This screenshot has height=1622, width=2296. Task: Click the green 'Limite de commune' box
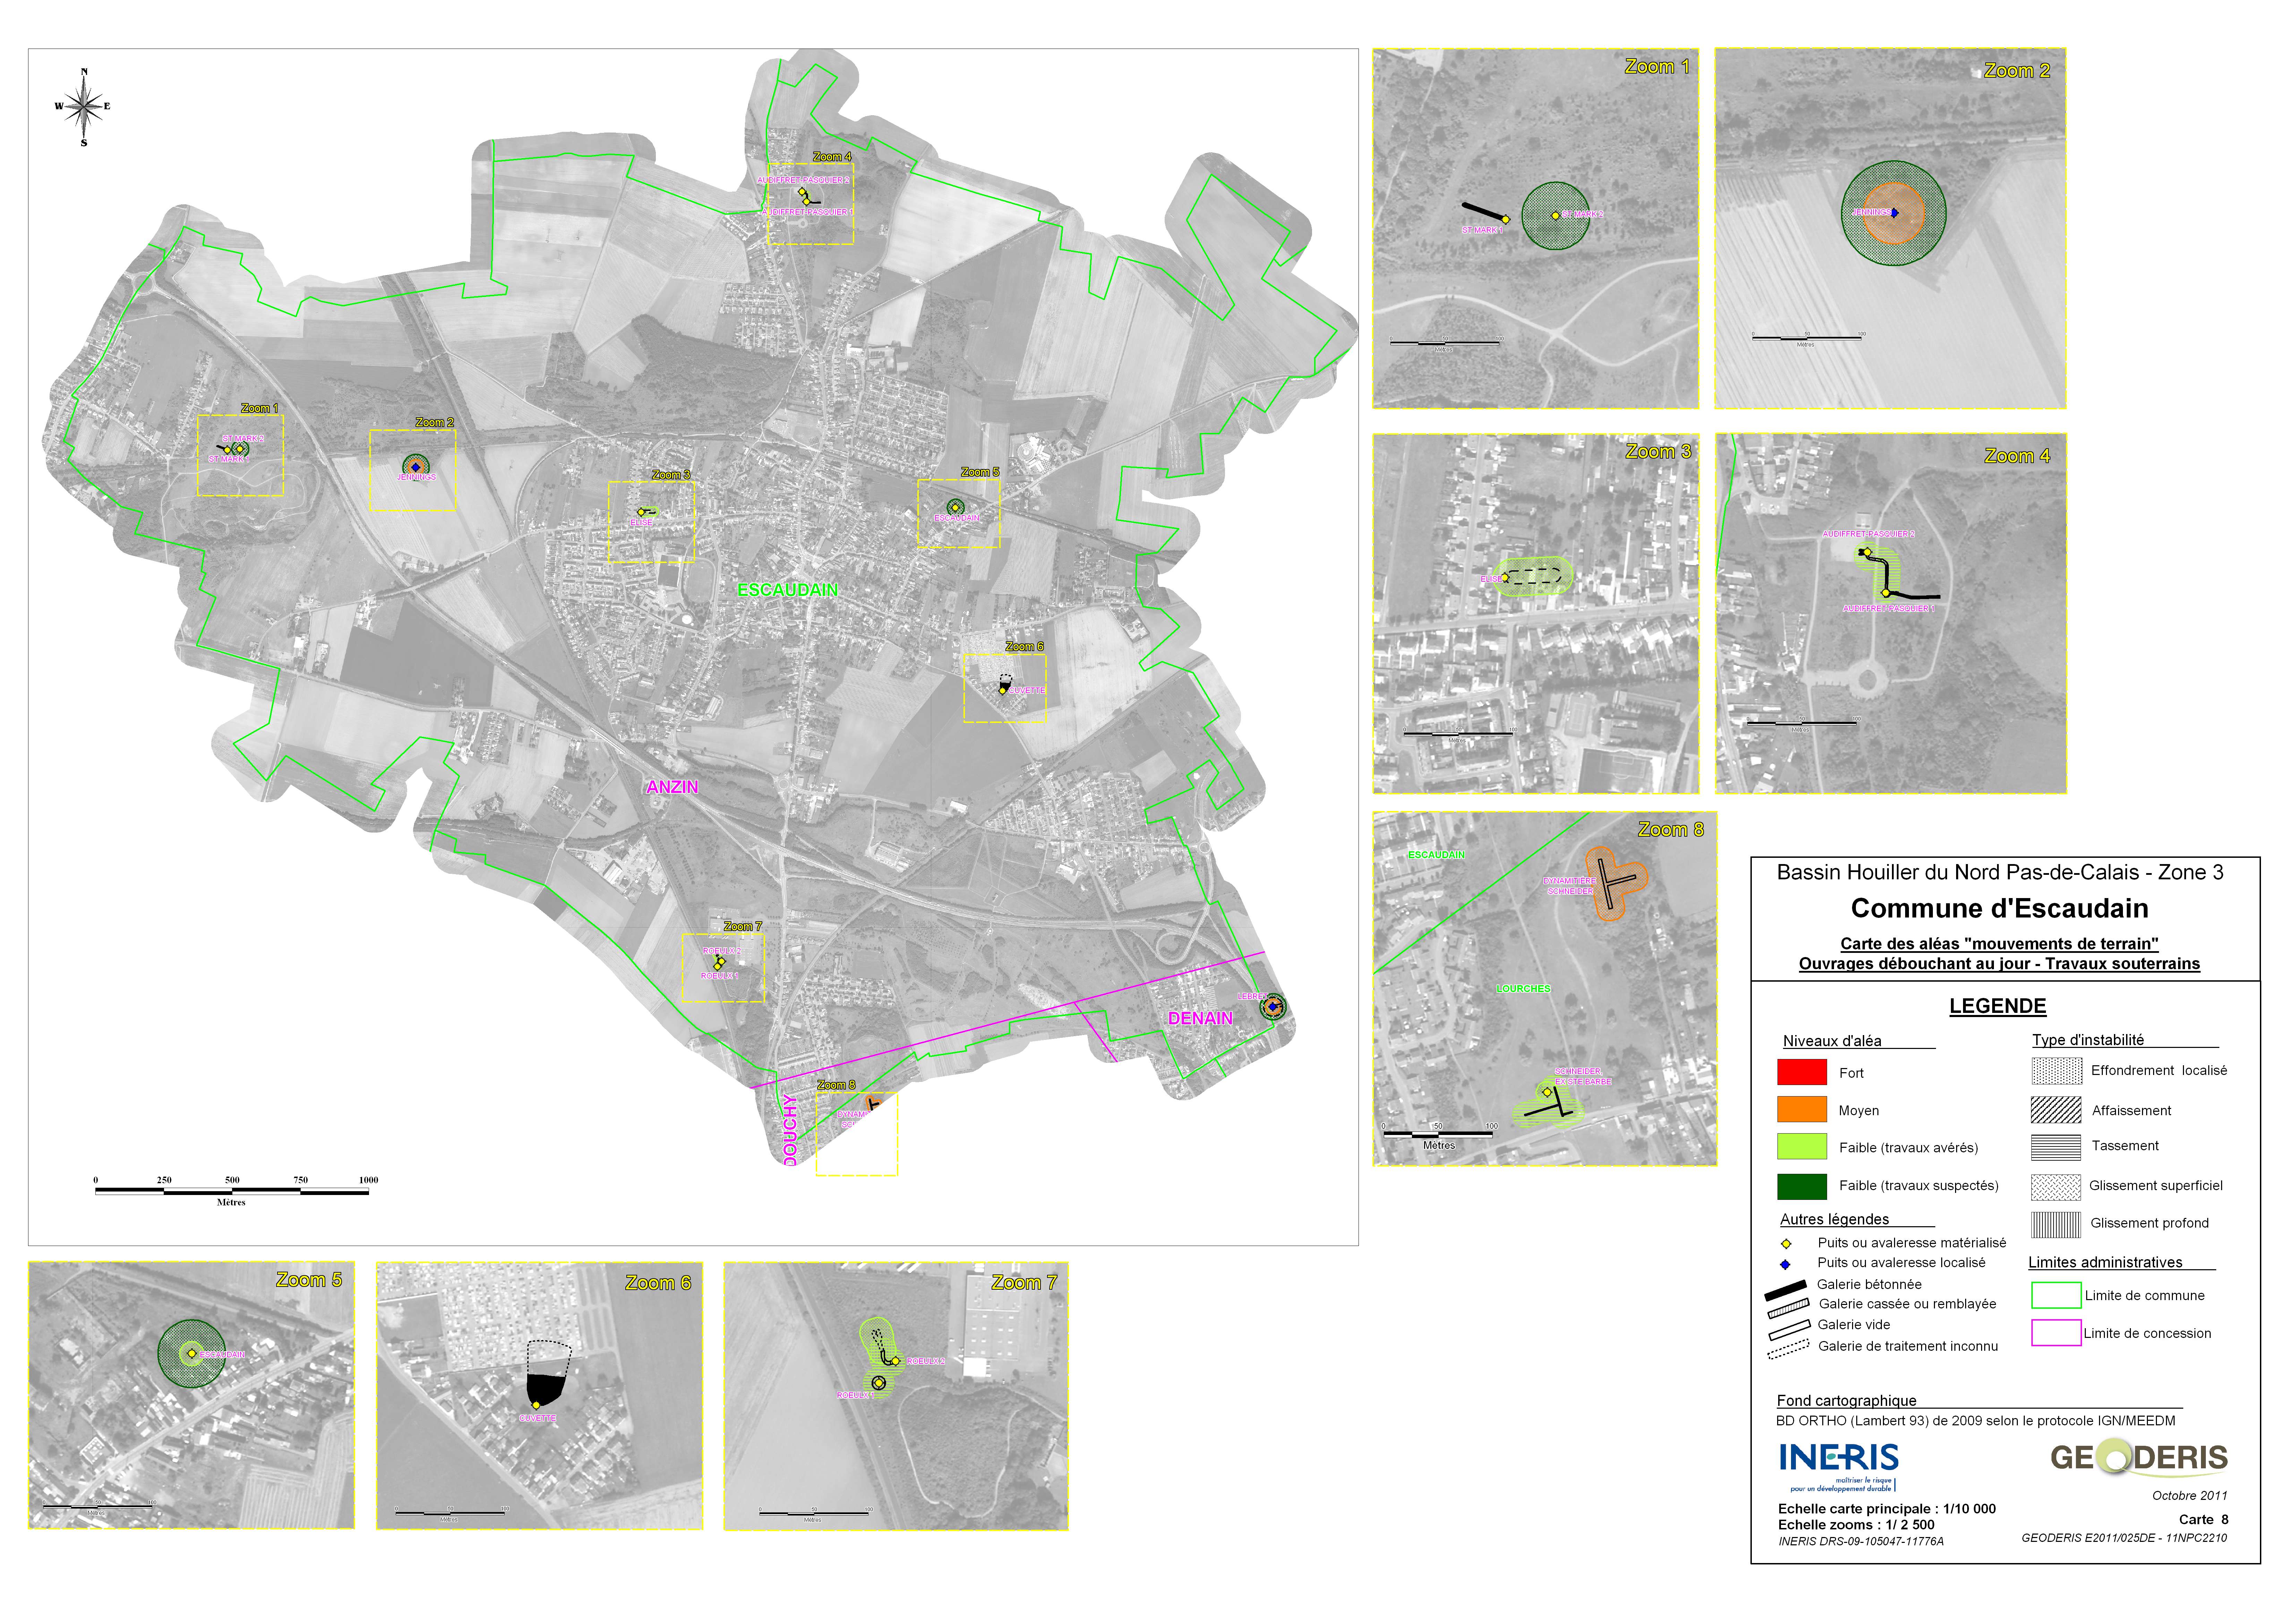[x=2056, y=1295]
